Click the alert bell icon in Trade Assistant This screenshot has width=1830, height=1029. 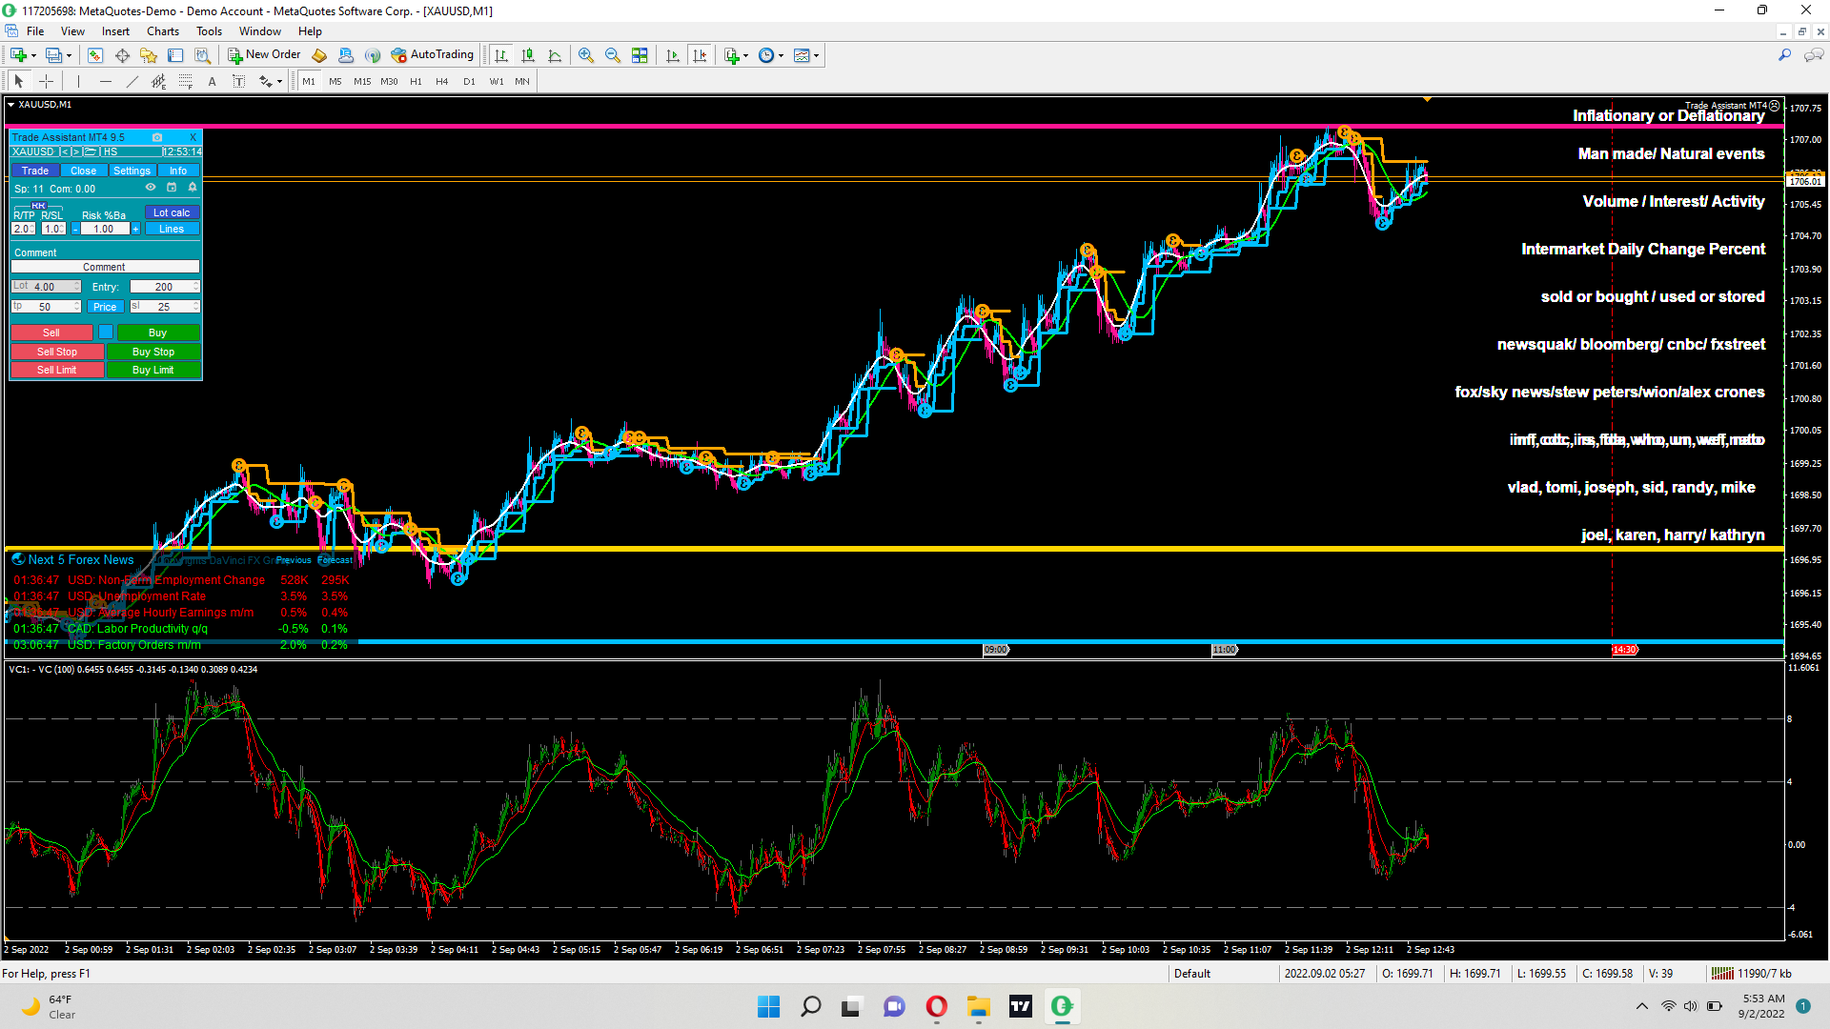pyautogui.click(x=193, y=188)
